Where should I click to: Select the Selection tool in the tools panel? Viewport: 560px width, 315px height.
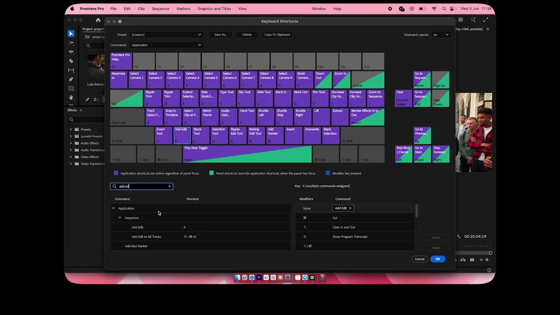click(71, 34)
